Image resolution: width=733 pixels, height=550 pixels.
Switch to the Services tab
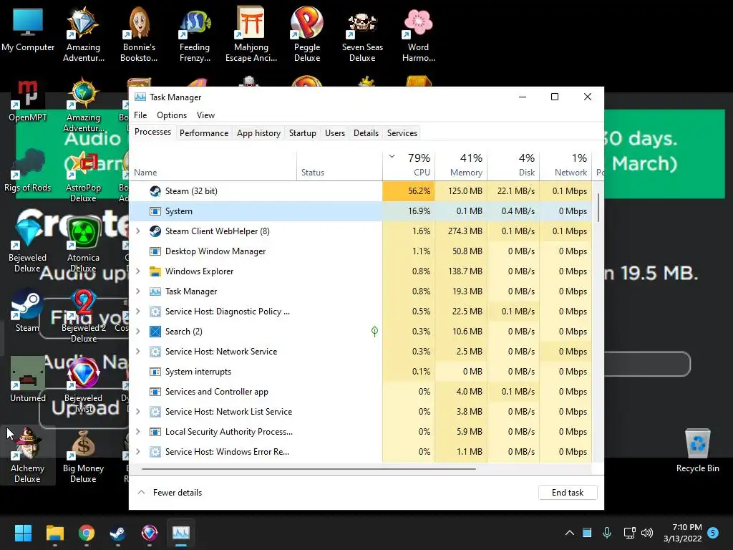(402, 132)
